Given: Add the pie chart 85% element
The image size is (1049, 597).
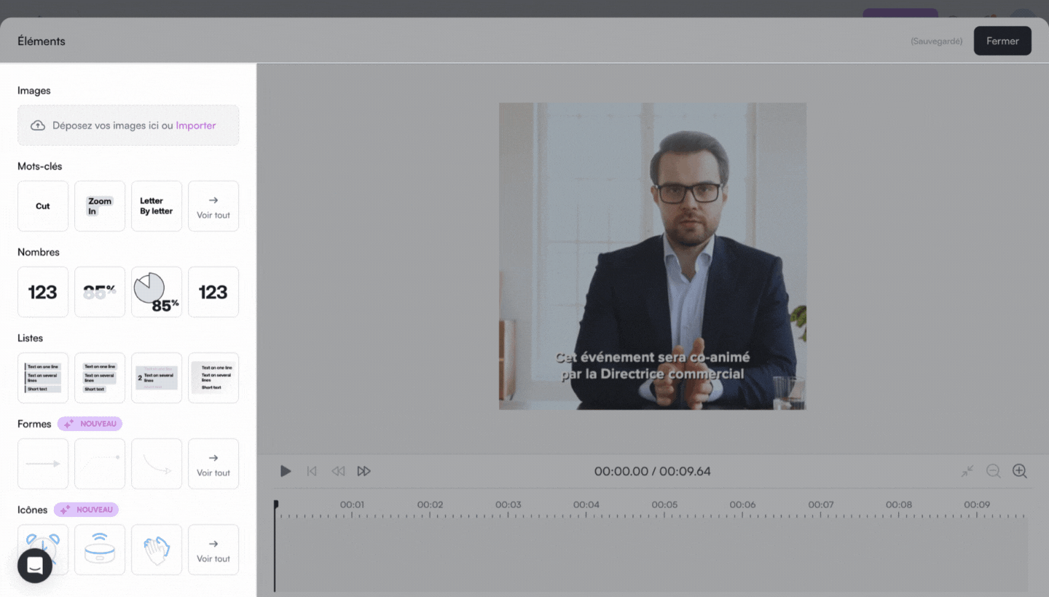Looking at the screenshot, I should [x=157, y=292].
